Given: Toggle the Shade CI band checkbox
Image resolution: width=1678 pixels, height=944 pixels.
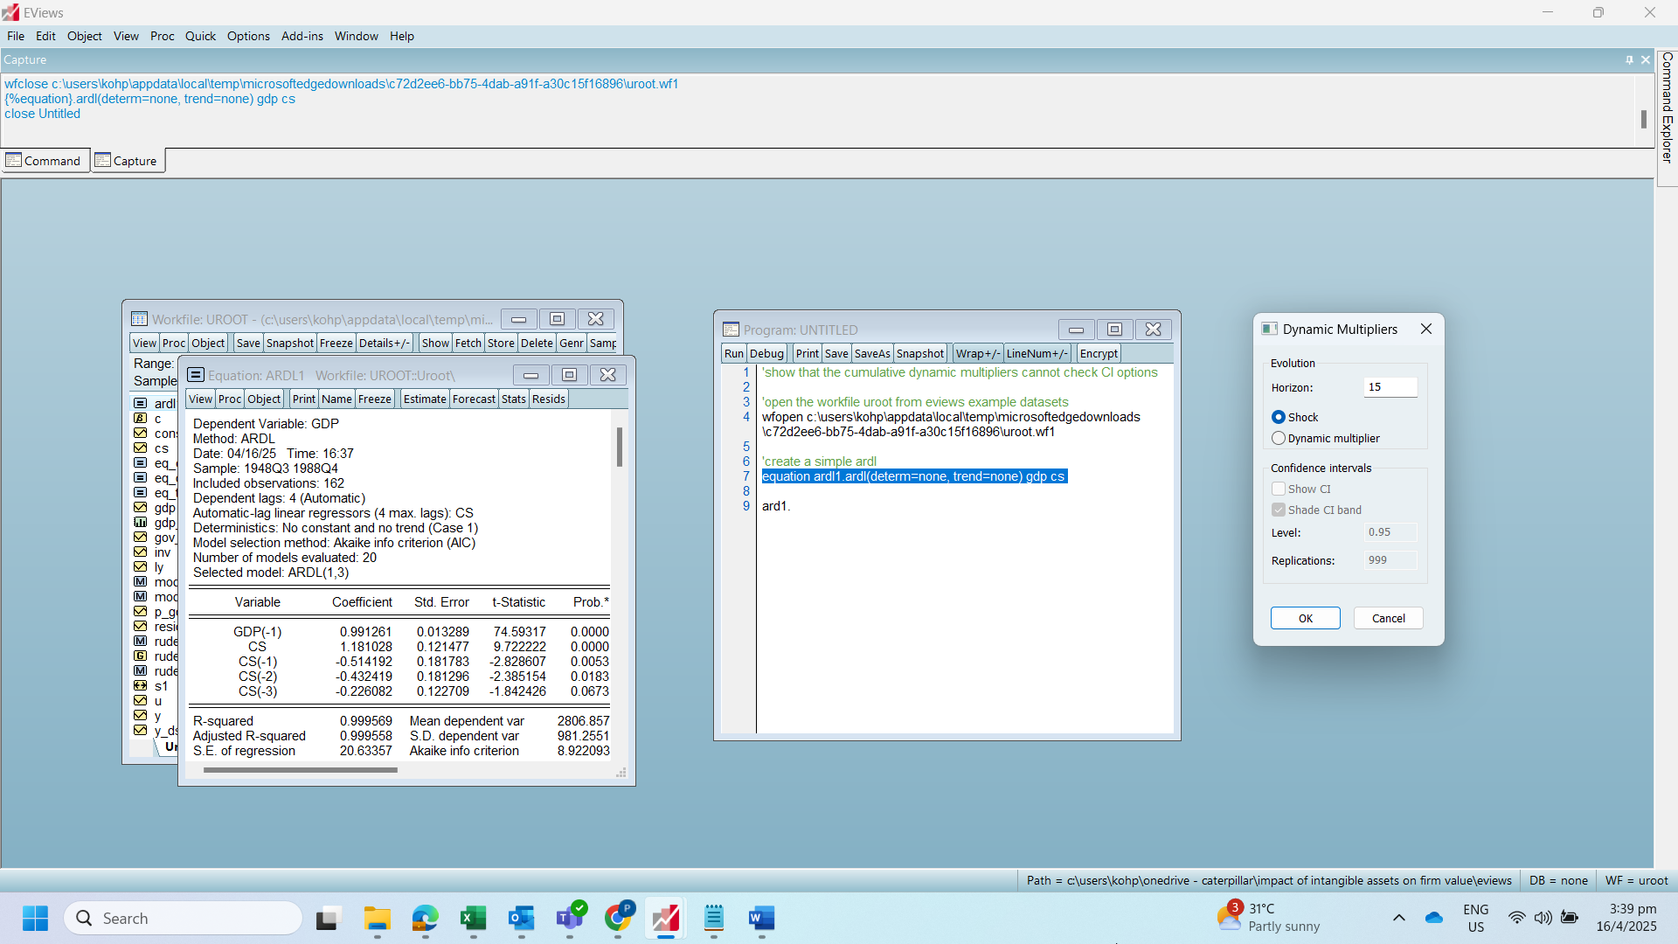Looking at the screenshot, I should pyautogui.click(x=1278, y=510).
